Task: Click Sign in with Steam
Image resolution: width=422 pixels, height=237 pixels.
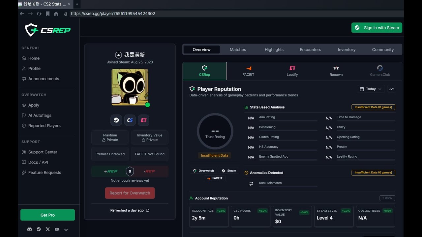Action: point(377,28)
